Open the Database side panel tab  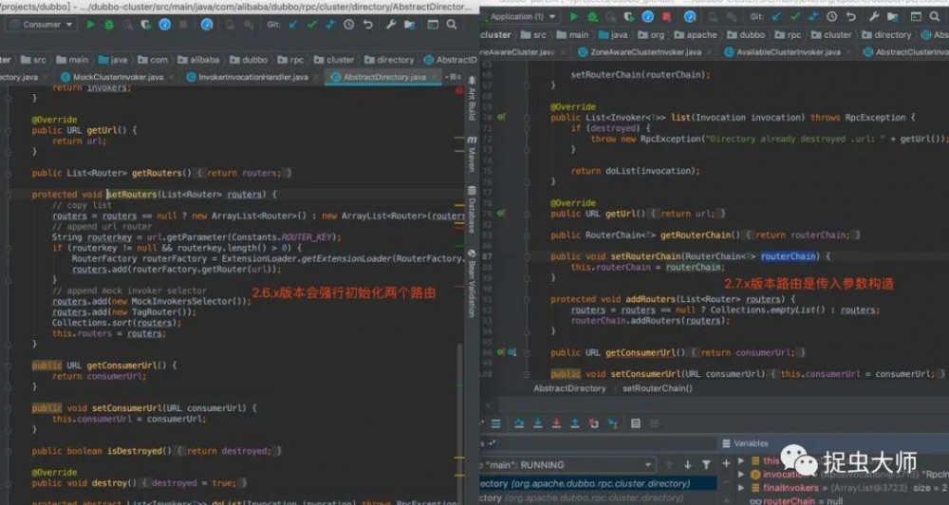click(472, 210)
